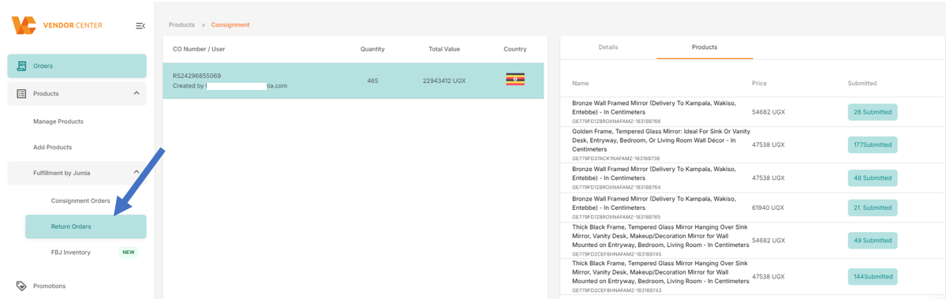The width and height of the screenshot is (946, 299).
Task: Open the Products menu section
Action: pos(77,93)
